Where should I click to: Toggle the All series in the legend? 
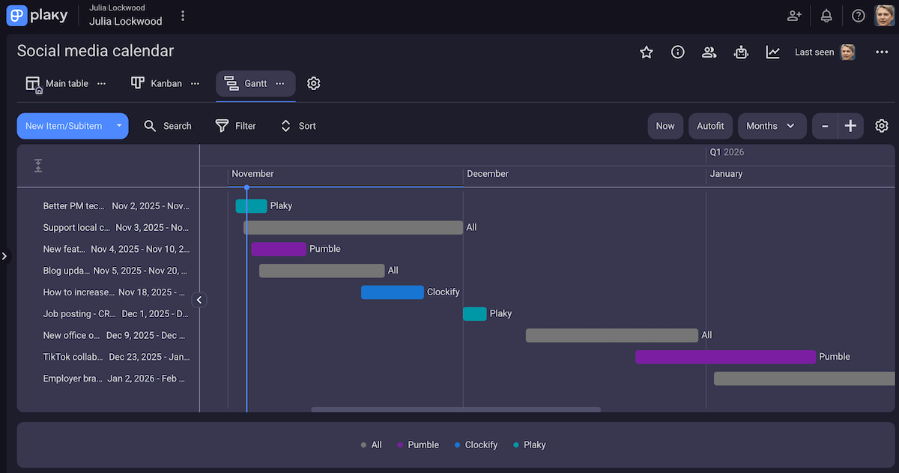point(372,445)
